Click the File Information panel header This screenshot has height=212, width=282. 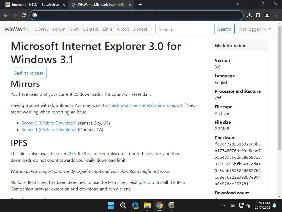tap(238, 46)
